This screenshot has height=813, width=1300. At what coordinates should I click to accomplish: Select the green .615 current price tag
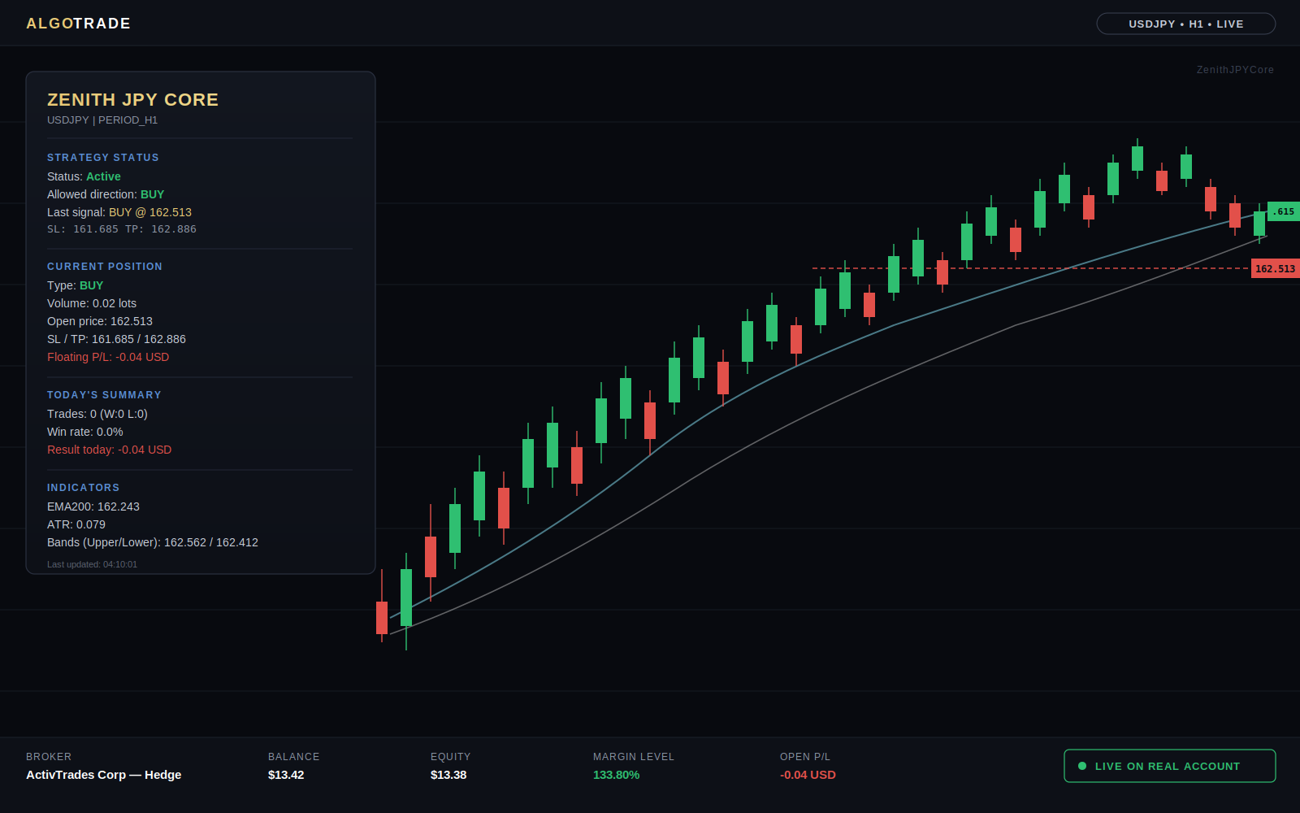1283,211
